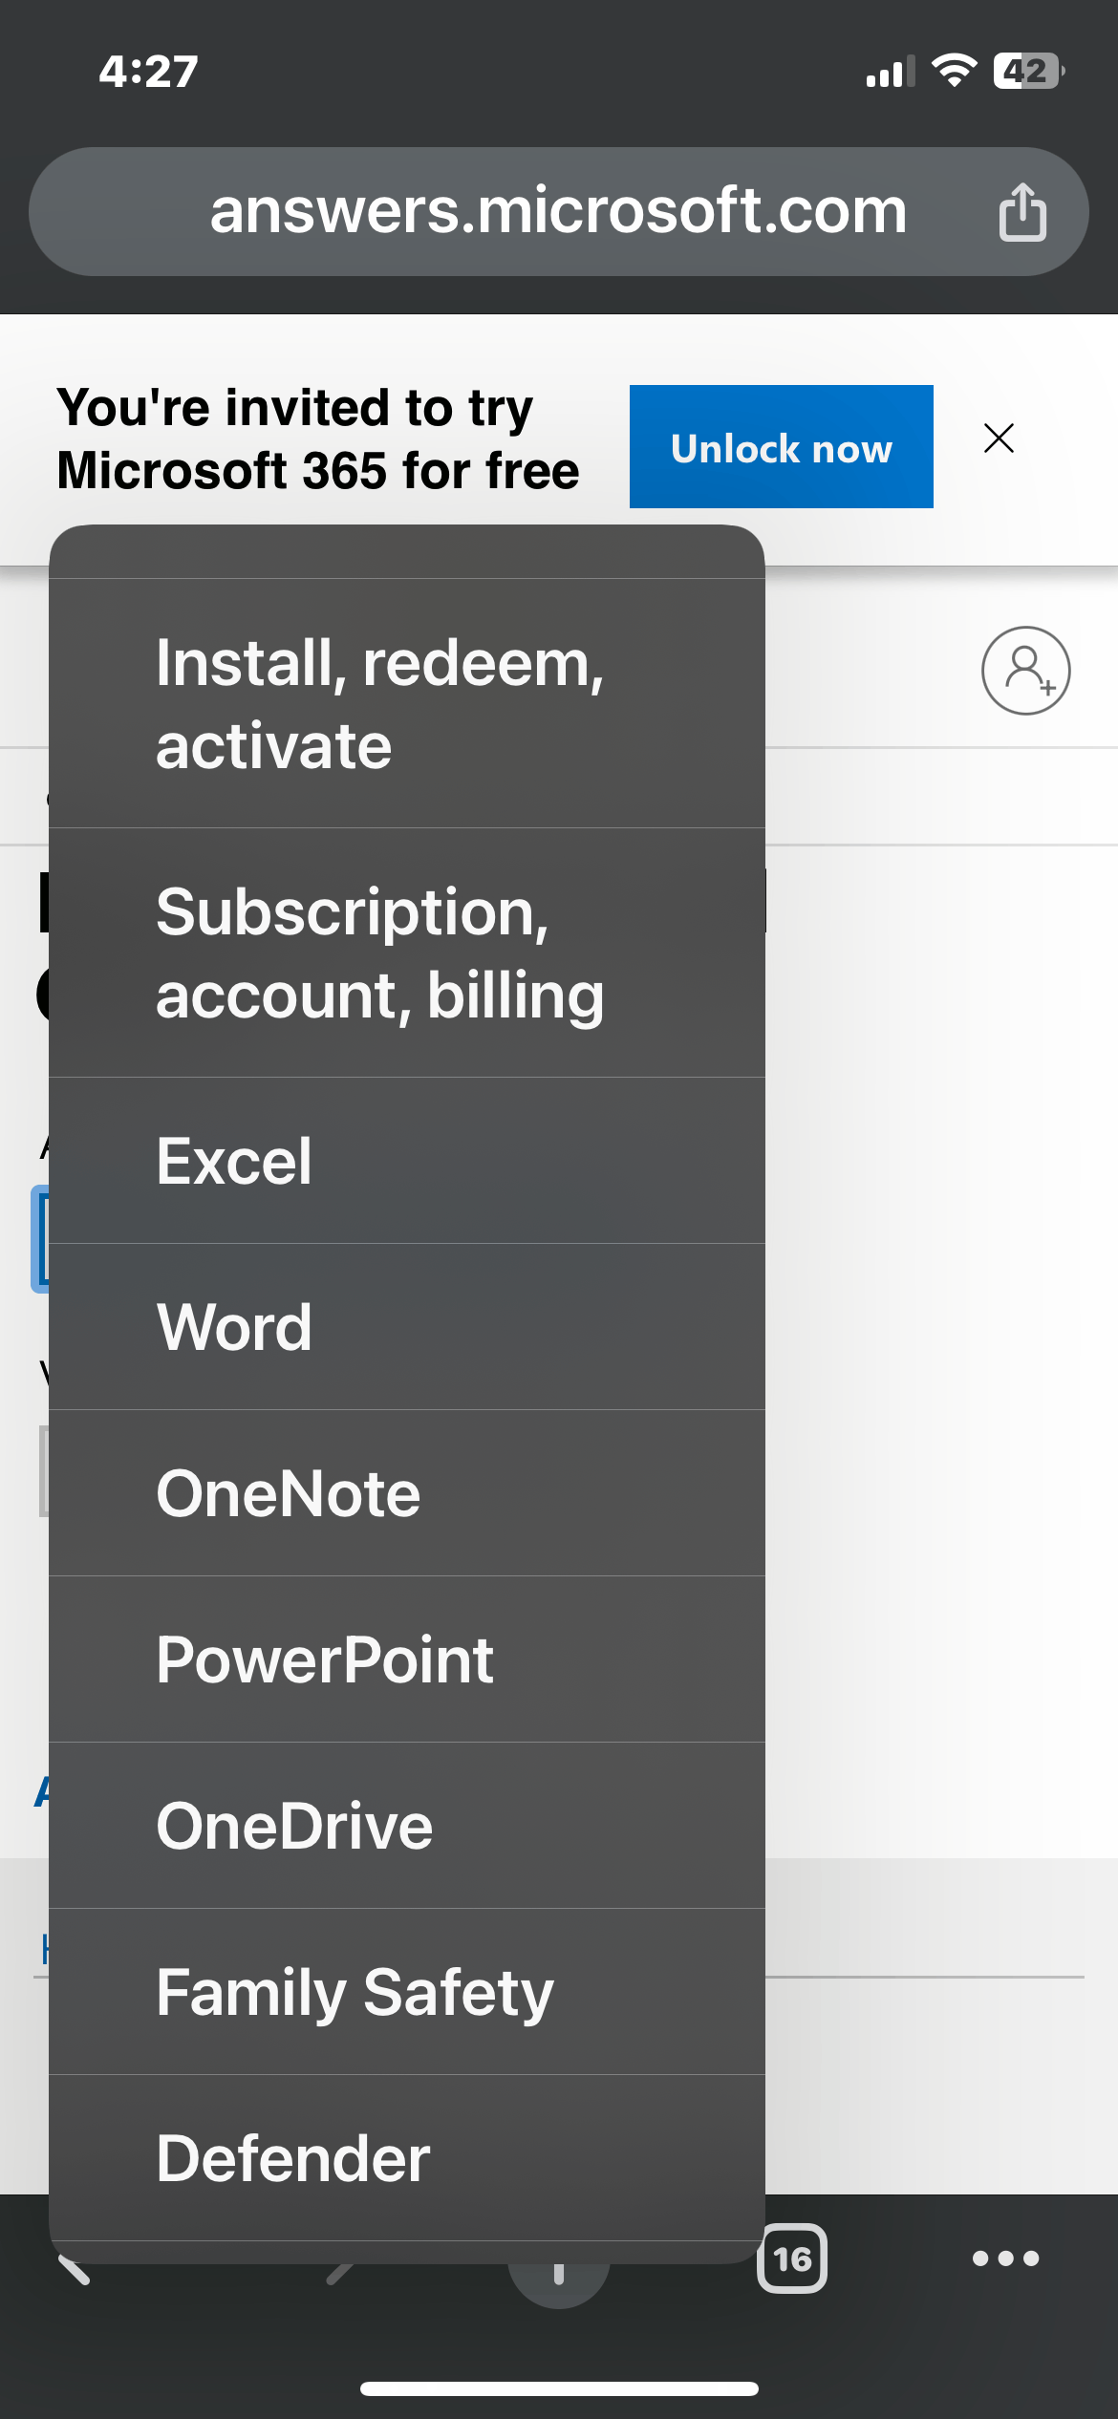Open the three-dot browser menu
The image size is (1118, 2419).
click(1005, 2258)
